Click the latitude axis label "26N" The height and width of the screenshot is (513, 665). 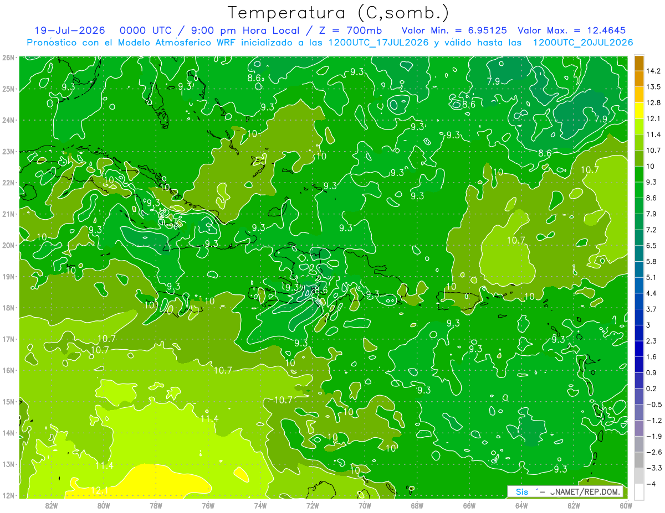point(8,58)
